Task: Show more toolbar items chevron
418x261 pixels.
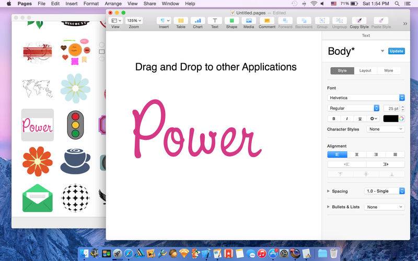Action: click(x=405, y=23)
